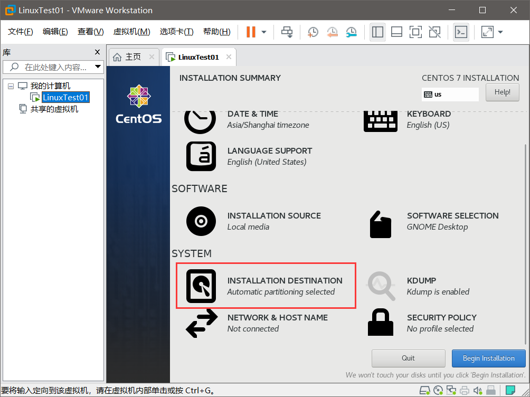Click 'Local media' installation source text
The image size is (530, 397).
point(248,227)
